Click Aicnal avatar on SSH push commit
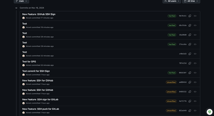Viewport: 214px width, 116px height. click(x=24, y=113)
